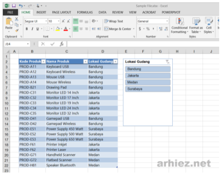Screen dimensions: 221x175
Task: Toggle Align Left horizontal alignment
Action: pyautogui.click(x=76, y=29)
